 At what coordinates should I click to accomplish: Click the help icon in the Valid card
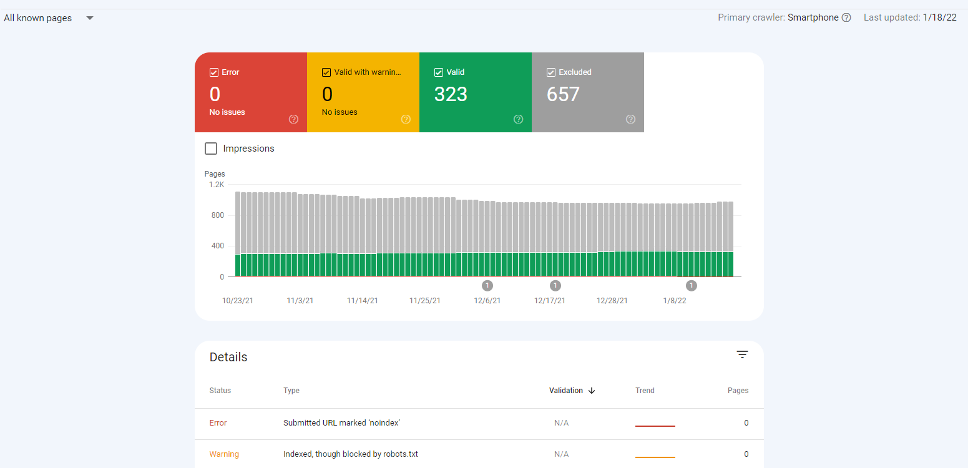tap(518, 119)
